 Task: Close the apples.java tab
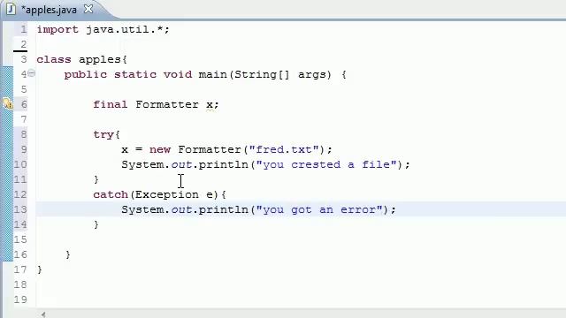(x=88, y=9)
